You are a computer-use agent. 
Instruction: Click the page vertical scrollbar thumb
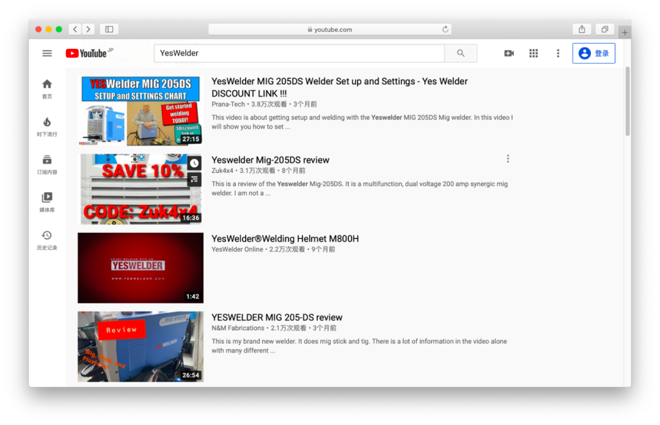tap(627, 101)
